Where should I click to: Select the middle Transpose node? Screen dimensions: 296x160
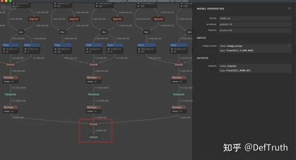[x=94, y=94]
